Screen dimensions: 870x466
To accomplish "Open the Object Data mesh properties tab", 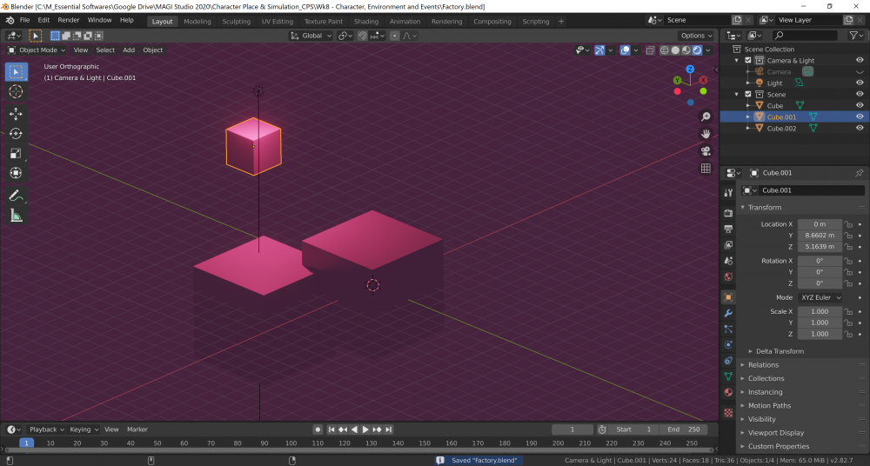I will 728,376.
